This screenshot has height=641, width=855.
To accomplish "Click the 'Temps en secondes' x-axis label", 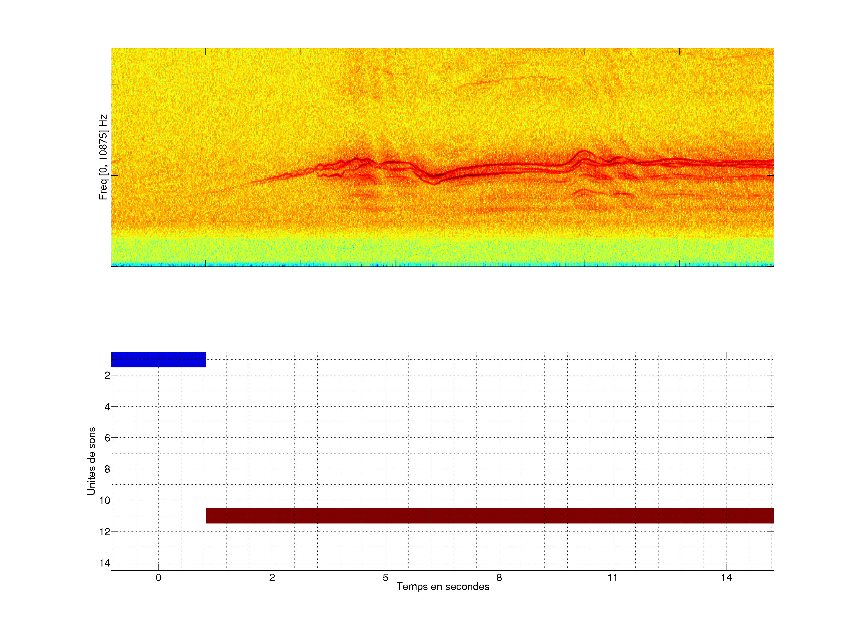I will click(x=443, y=586).
